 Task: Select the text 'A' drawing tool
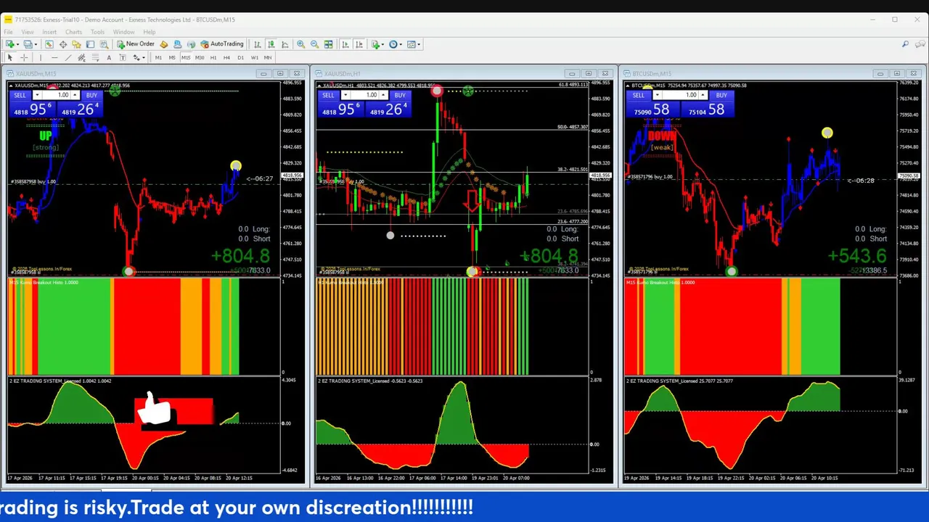click(109, 57)
